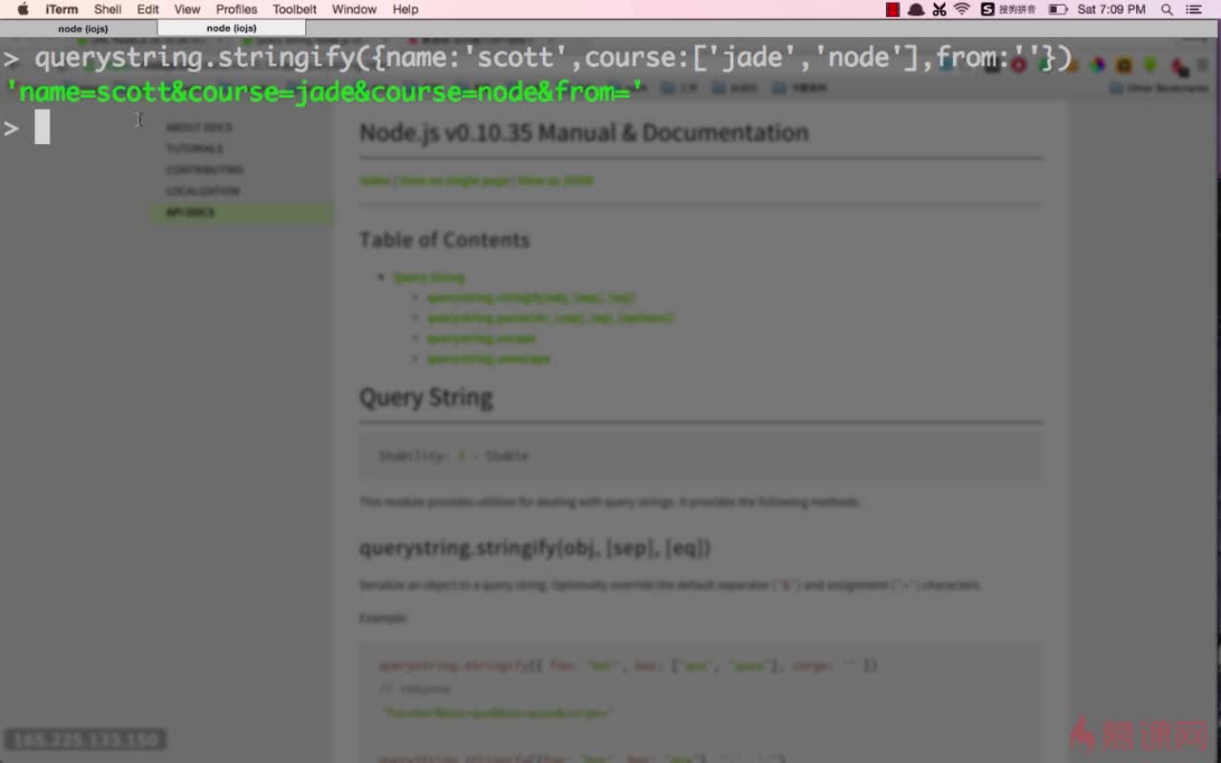Click the 'Query String' section heading
The height and width of the screenshot is (763, 1221).
coord(425,397)
